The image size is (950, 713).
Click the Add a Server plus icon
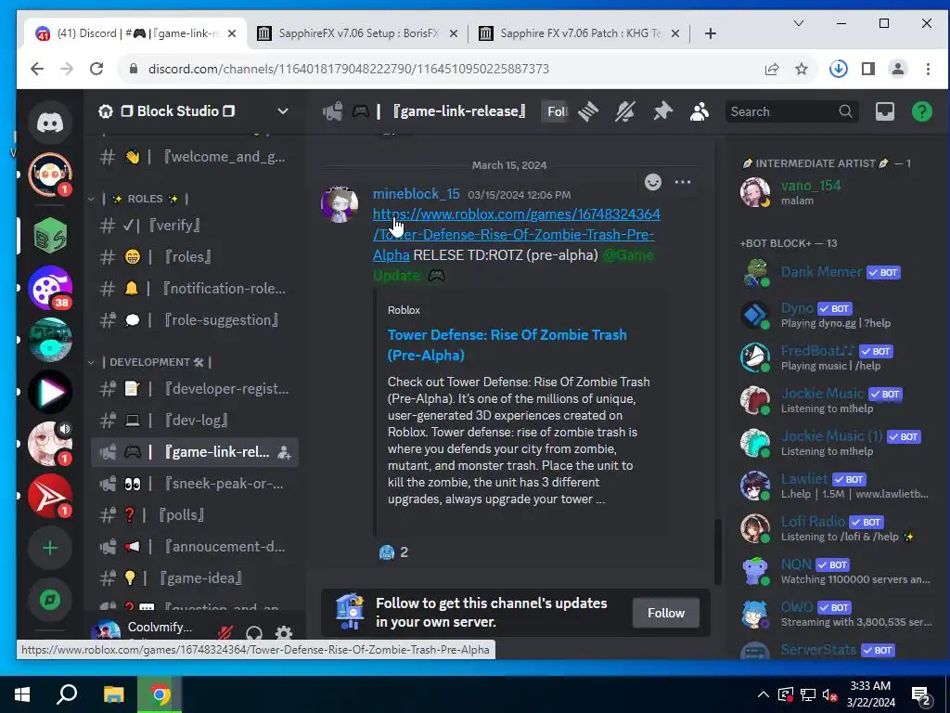click(50, 548)
